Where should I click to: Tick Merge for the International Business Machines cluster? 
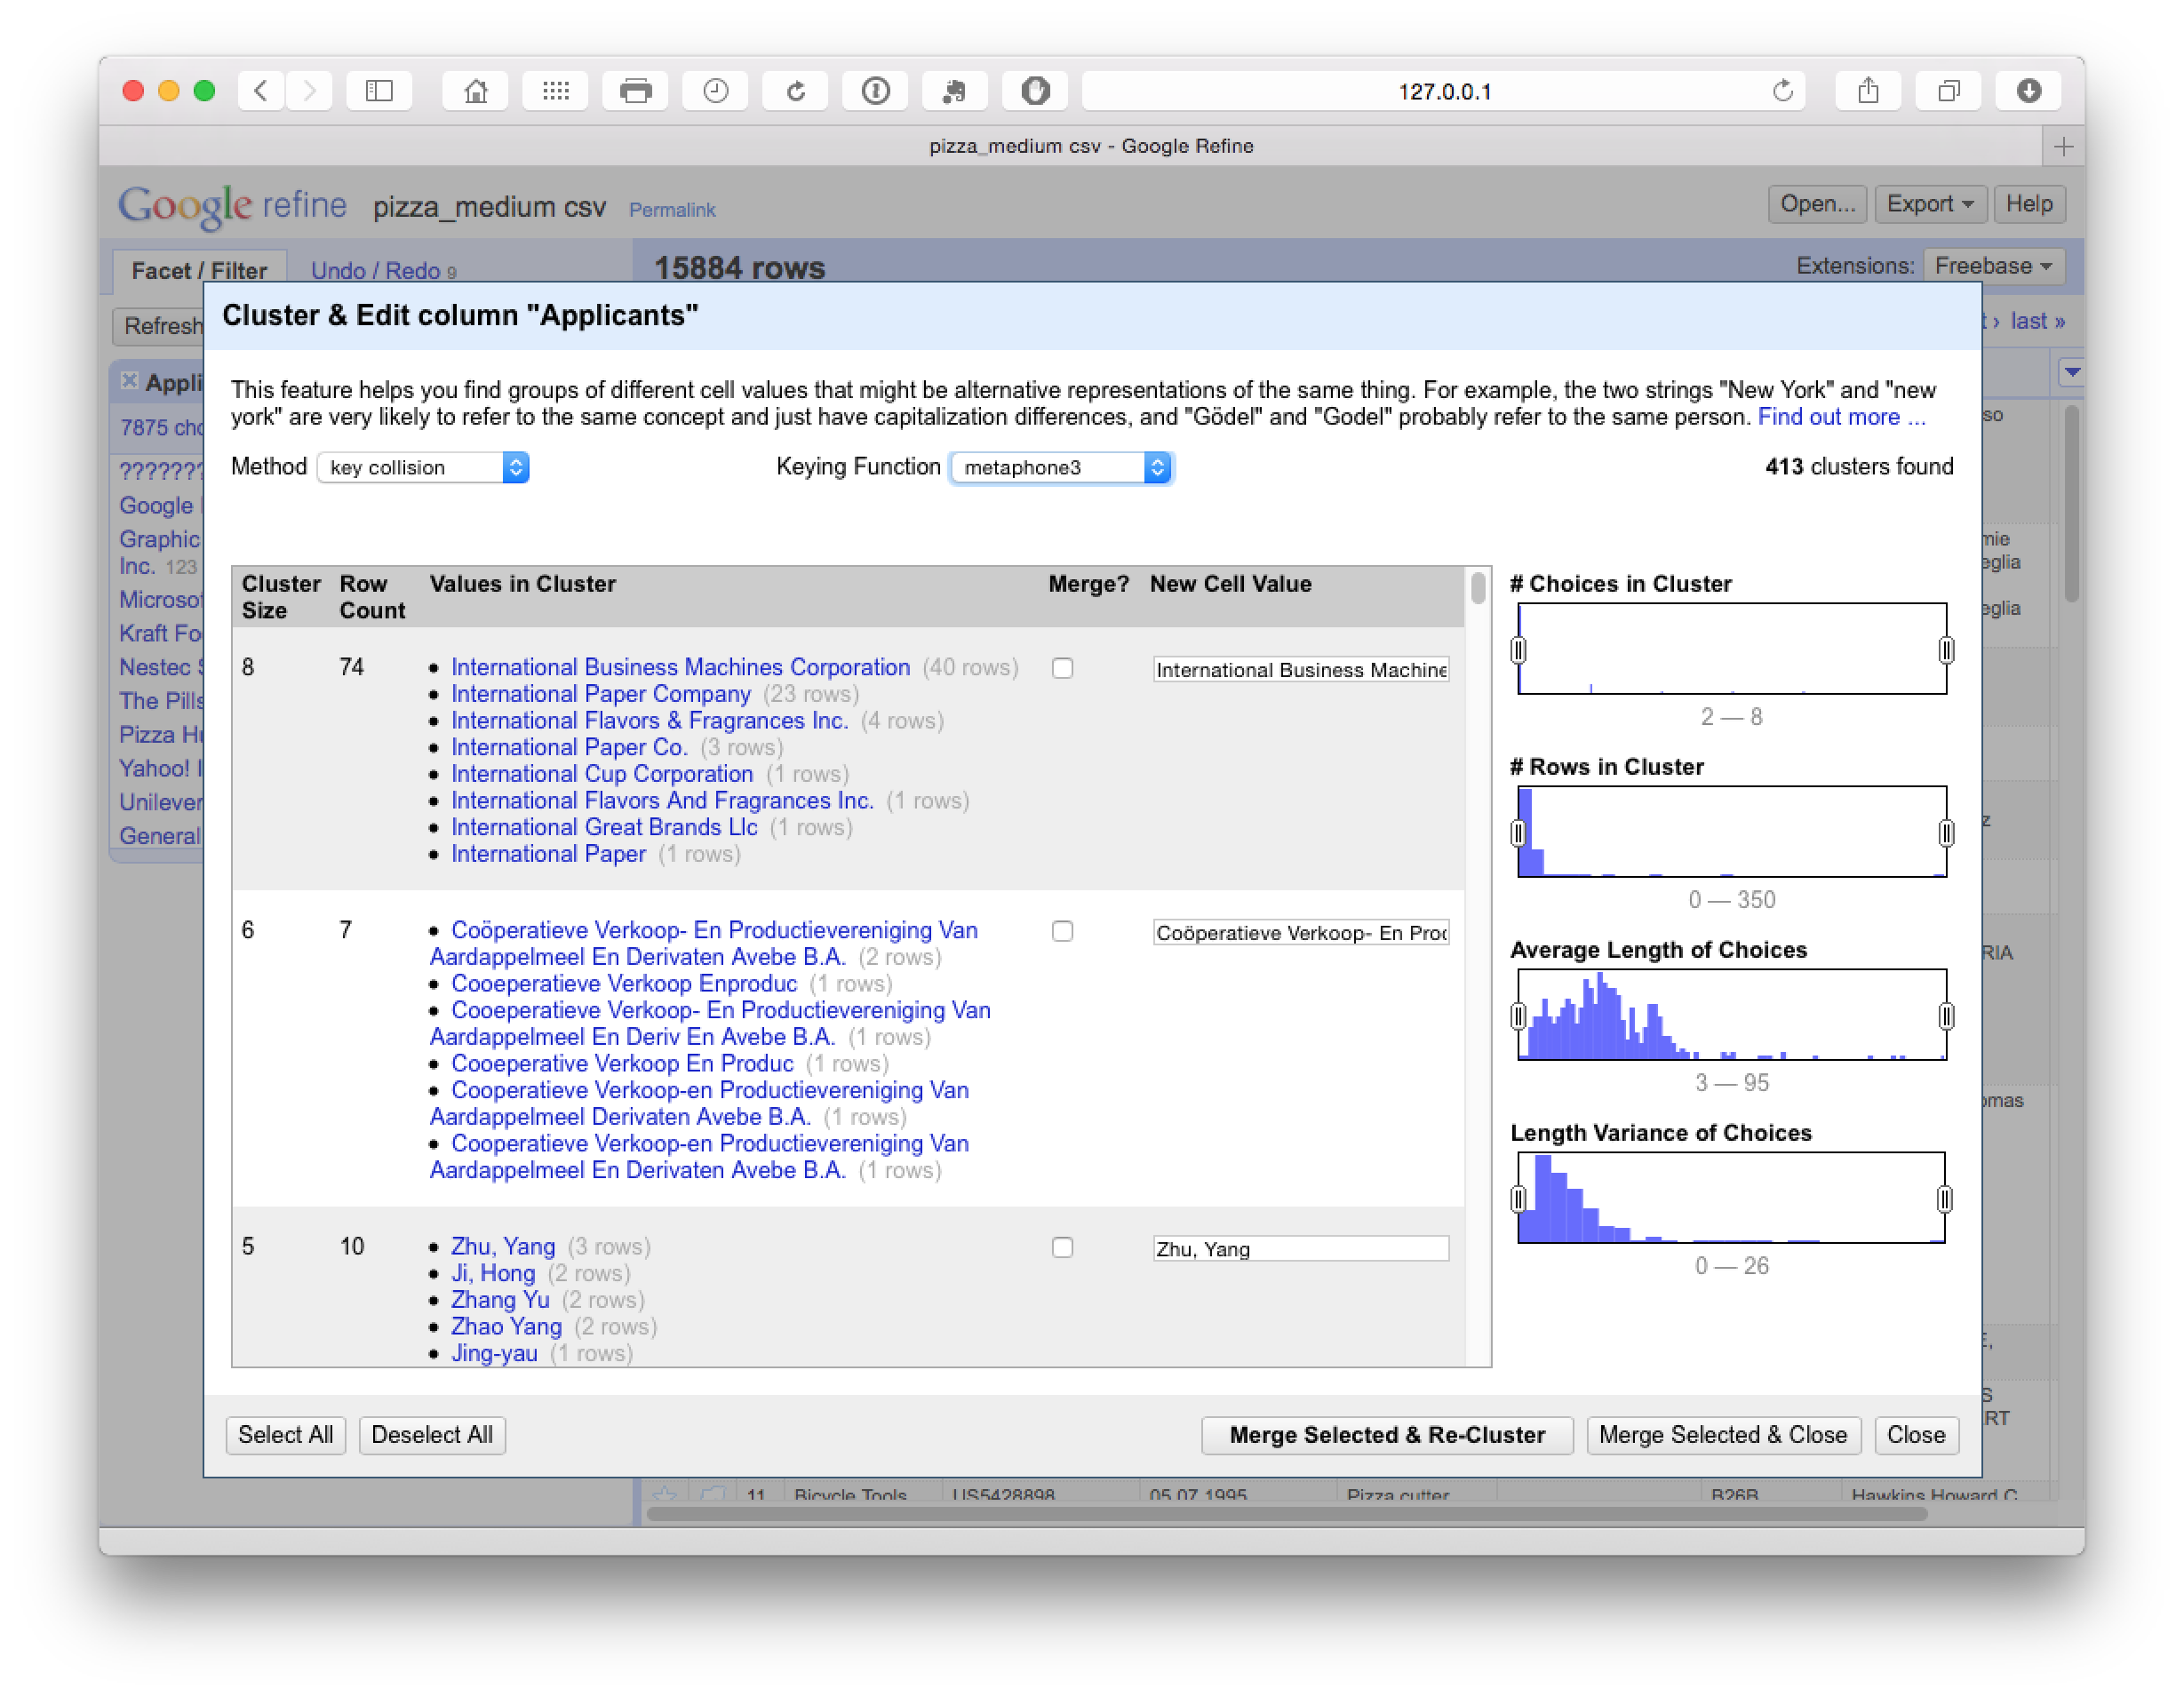pos(1062,668)
